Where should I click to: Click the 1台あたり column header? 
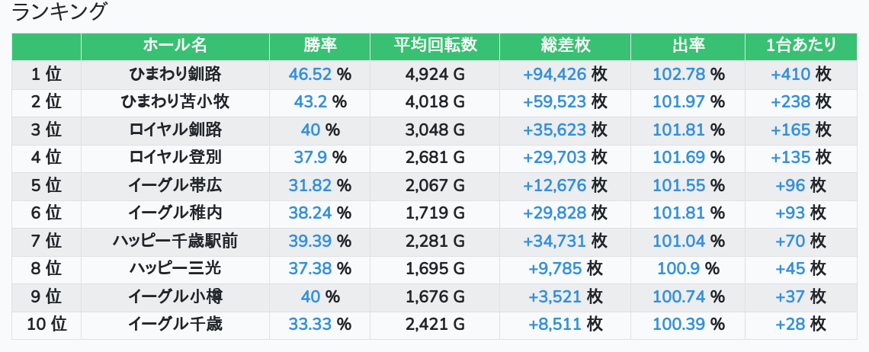pyautogui.click(x=800, y=46)
